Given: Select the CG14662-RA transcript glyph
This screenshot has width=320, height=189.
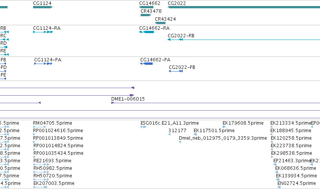Looking at the screenshot, I should [146, 32].
